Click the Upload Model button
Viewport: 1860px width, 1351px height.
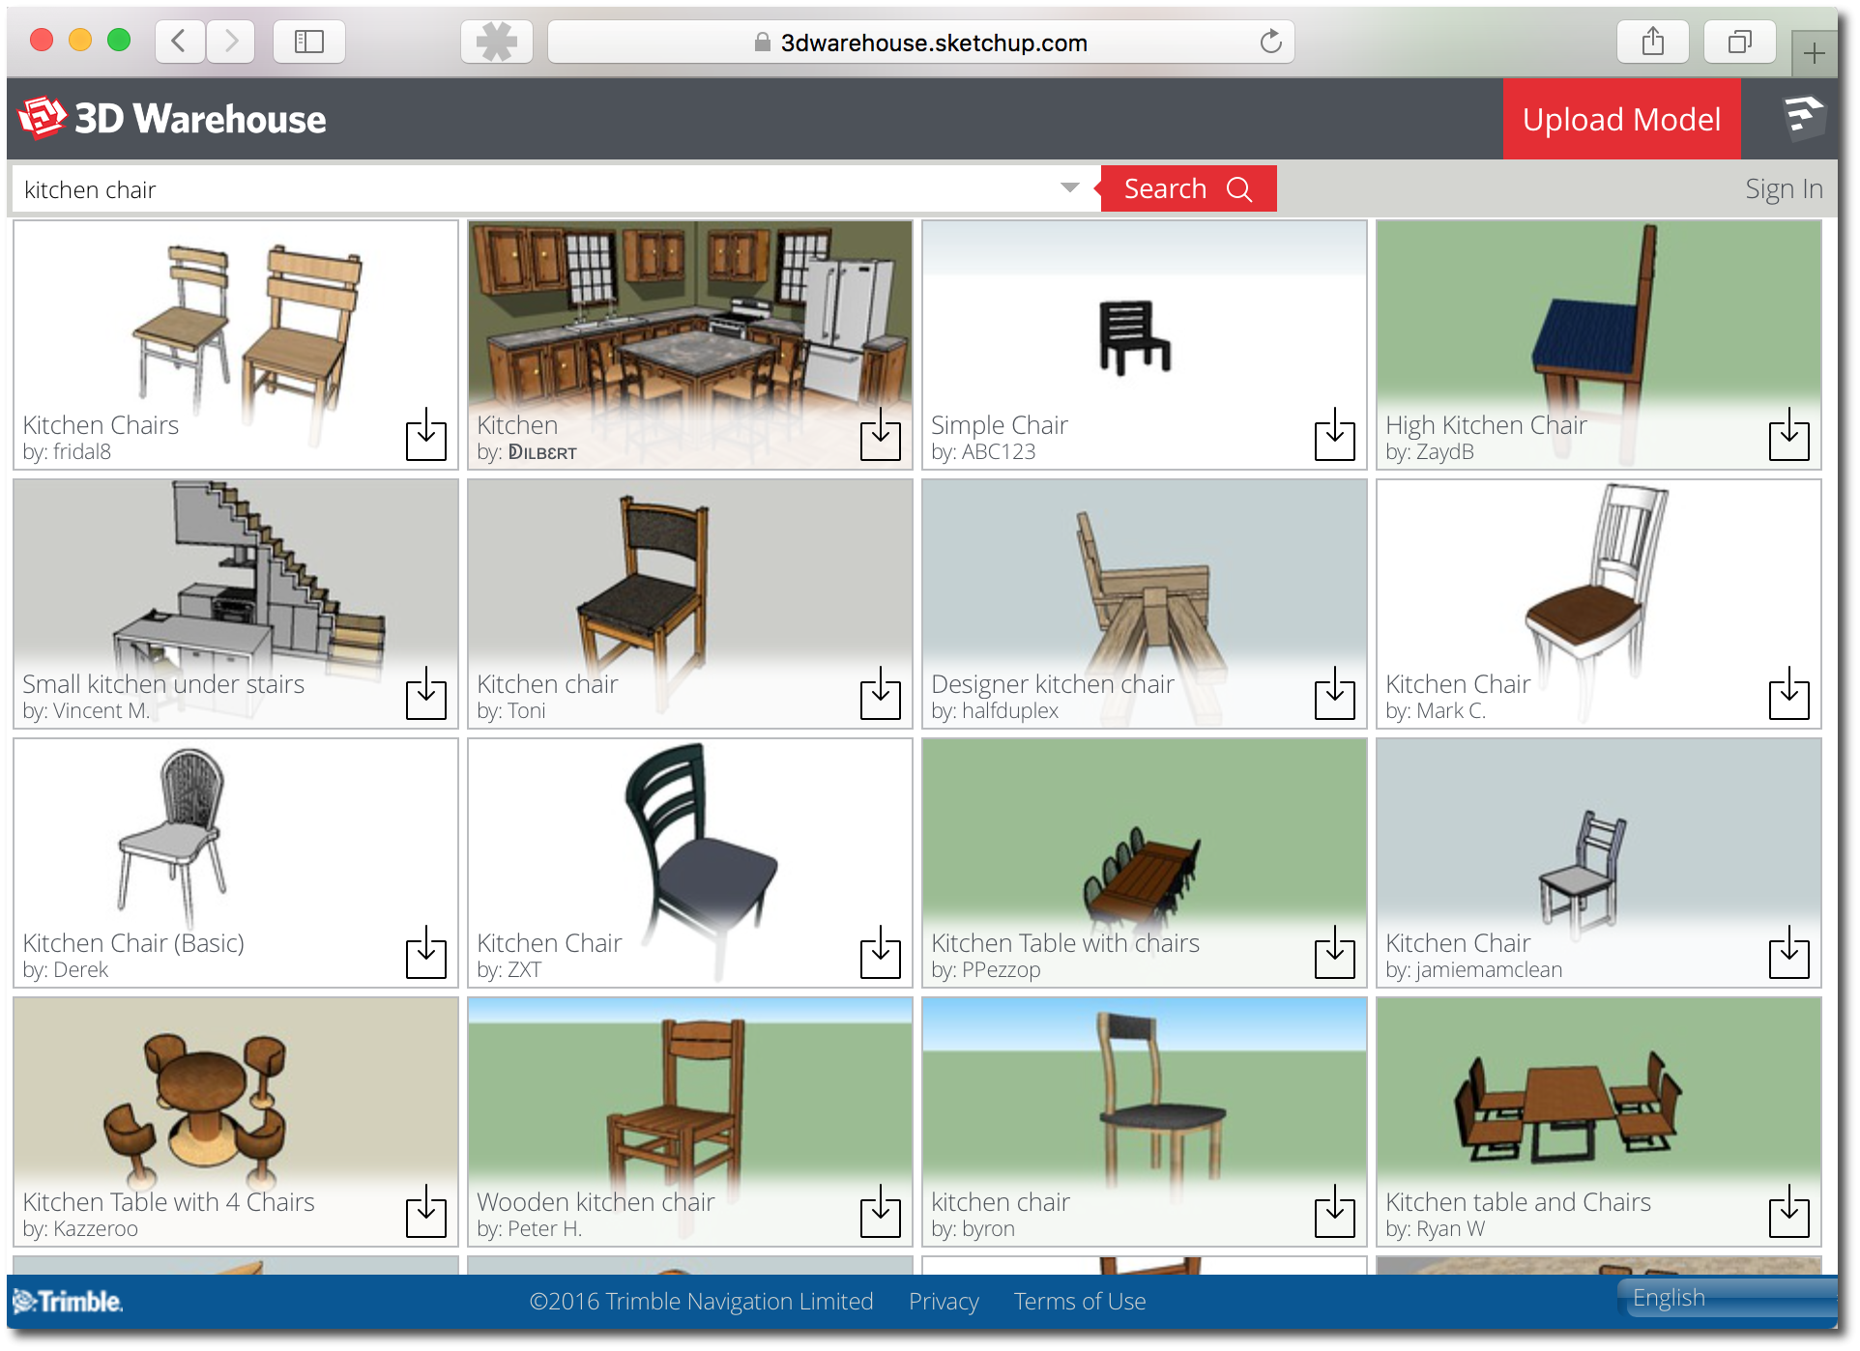(x=1621, y=119)
